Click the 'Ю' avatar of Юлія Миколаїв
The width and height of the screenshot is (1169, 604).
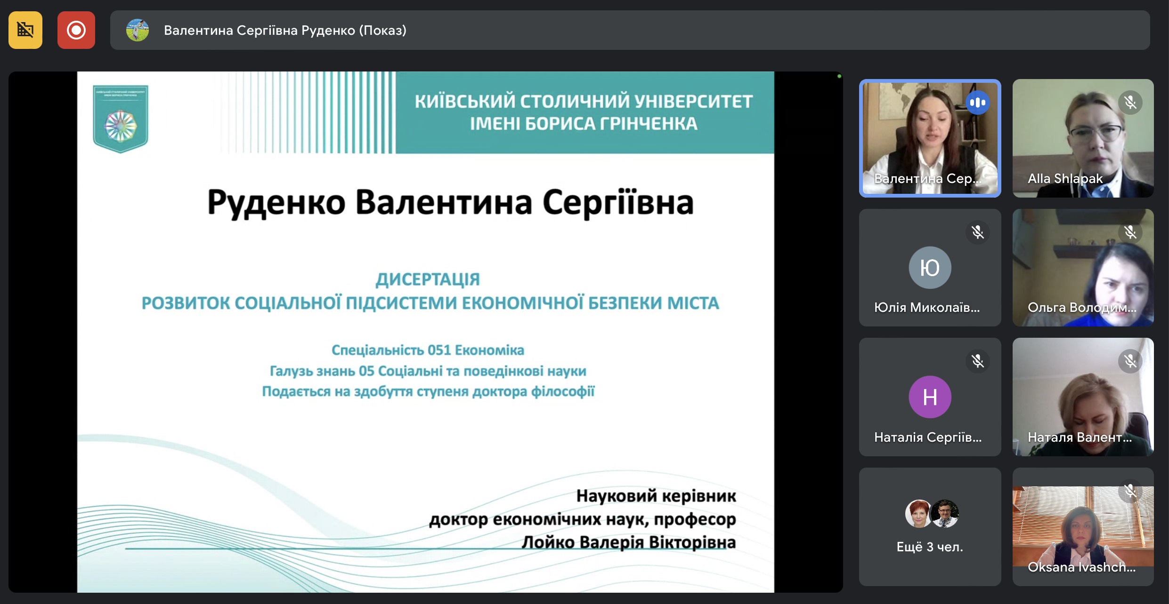click(x=930, y=267)
